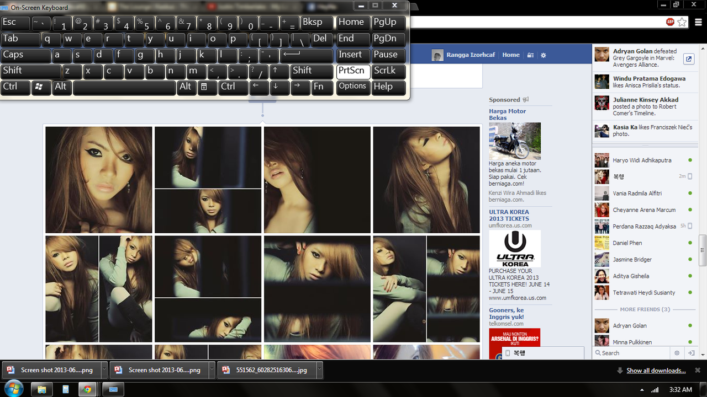Click the down arrow key on keyboard
707x397 pixels.
pyautogui.click(x=280, y=87)
